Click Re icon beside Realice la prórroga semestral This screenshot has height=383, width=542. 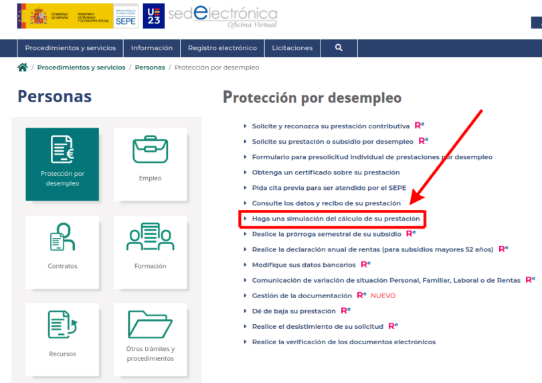pos(411,233)
